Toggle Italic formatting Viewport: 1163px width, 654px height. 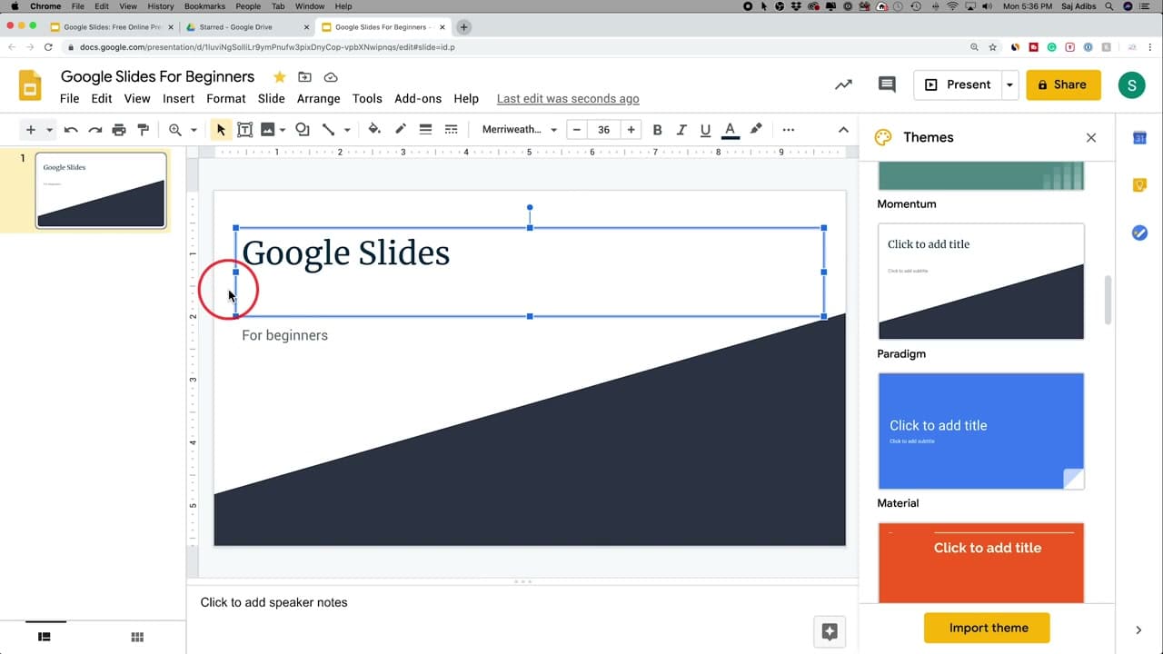pos(681,130)
